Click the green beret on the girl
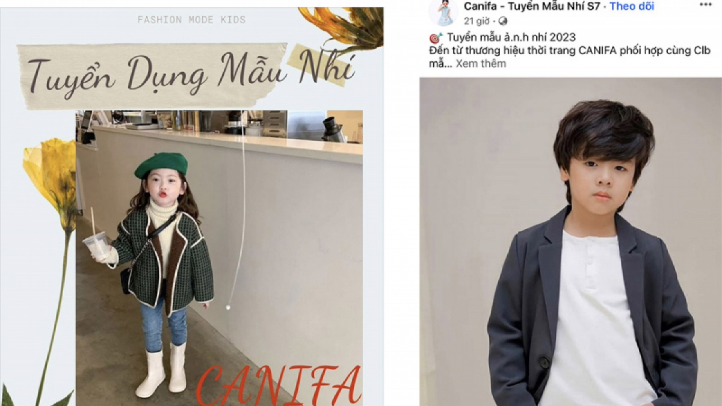Viewport: 722px width, 406px height. coord(161,165)
